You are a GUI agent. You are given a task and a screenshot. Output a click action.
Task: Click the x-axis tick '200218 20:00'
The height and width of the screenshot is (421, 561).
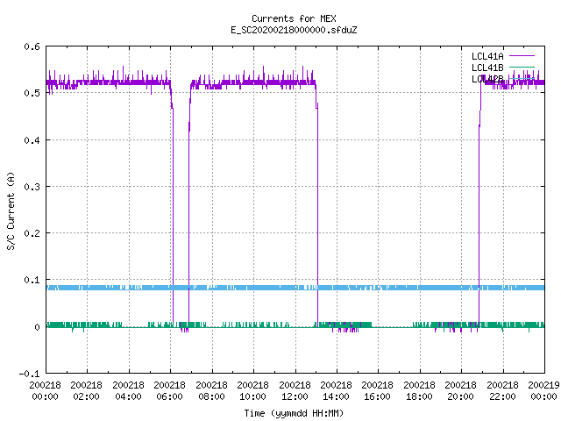point(461,390)
